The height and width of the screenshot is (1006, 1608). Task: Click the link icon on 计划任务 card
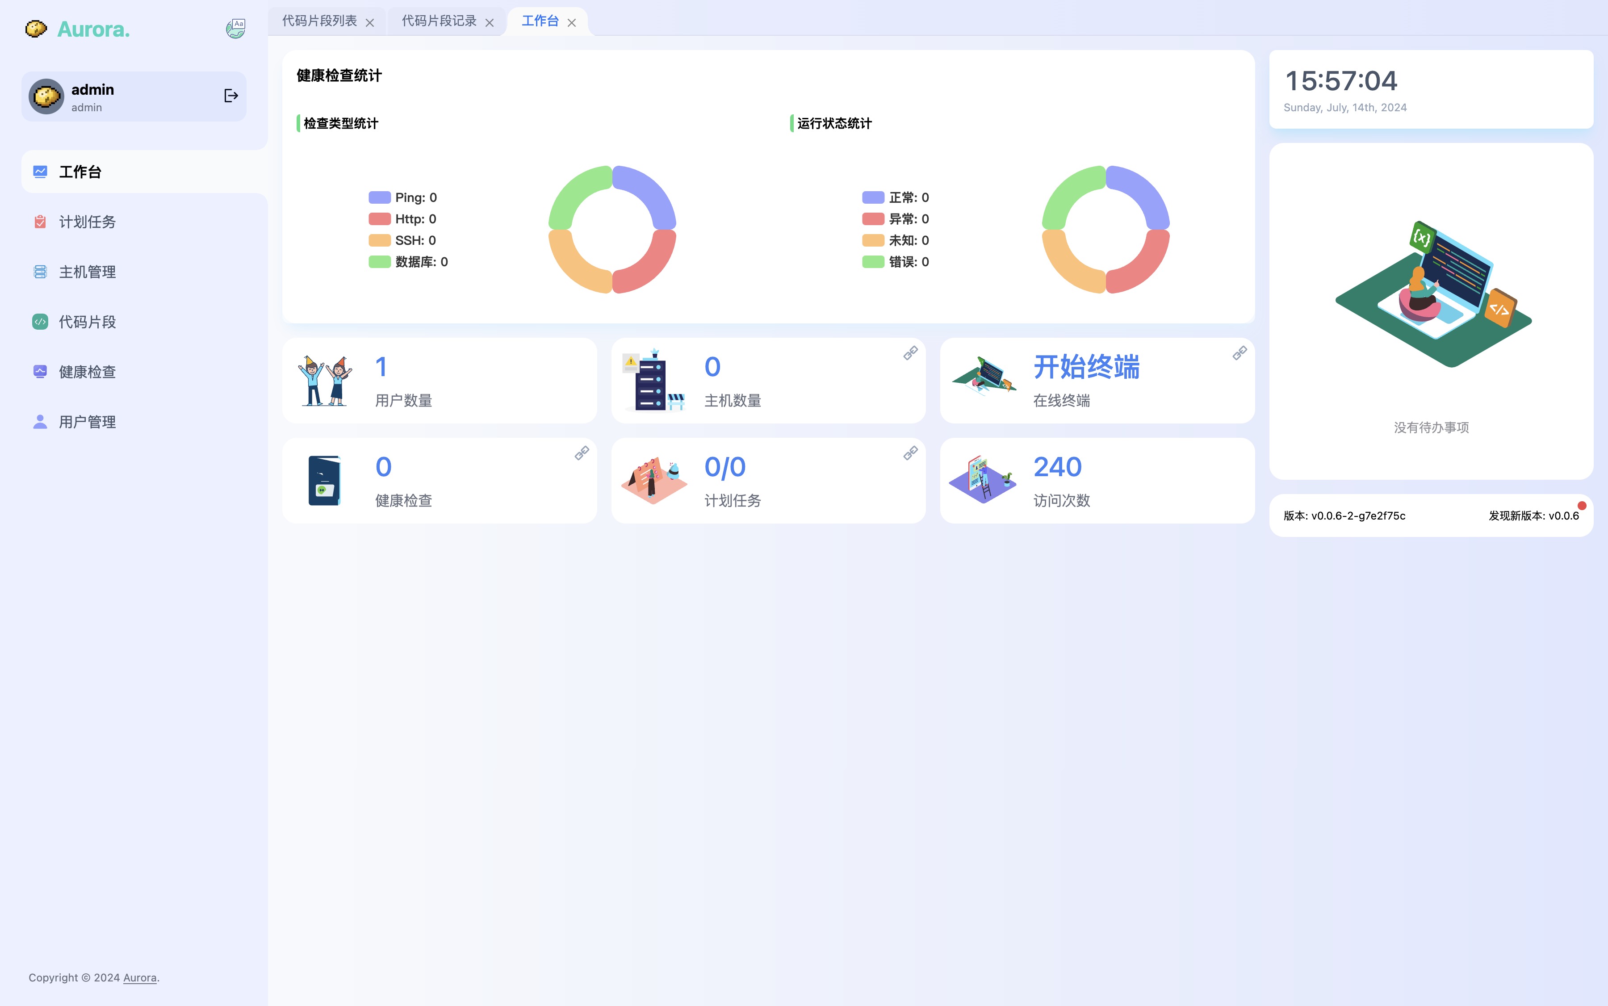pyautogui.click(x=911, y=453)
